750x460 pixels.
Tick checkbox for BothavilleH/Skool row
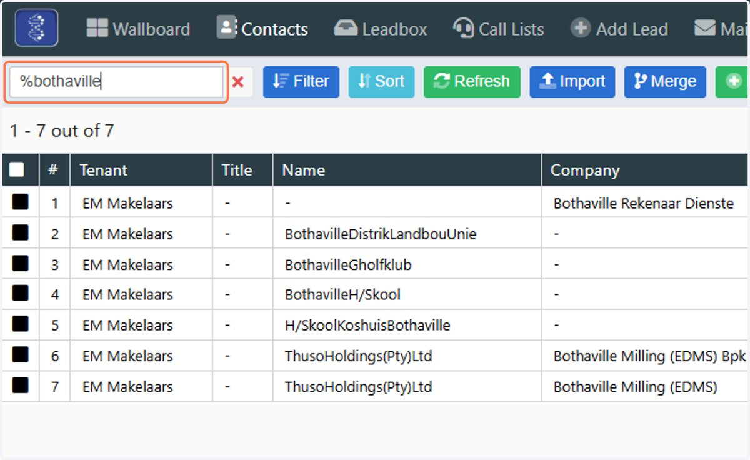[21, 293]
